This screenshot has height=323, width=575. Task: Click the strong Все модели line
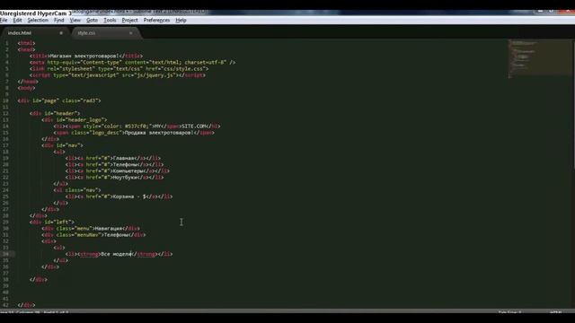[119, 254]
